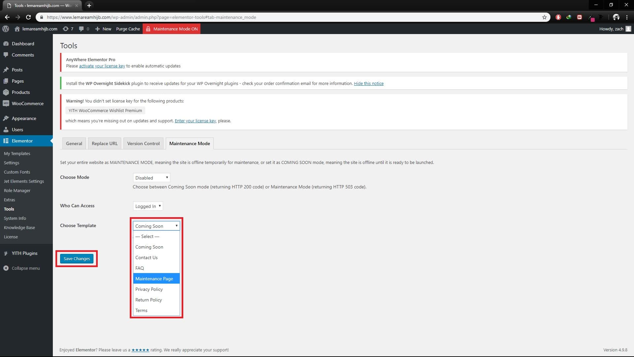The width and height of the screenshot is (634, 357).
Task: Select the Maintenance Mode tab
Action: click(x=190, y=143)
